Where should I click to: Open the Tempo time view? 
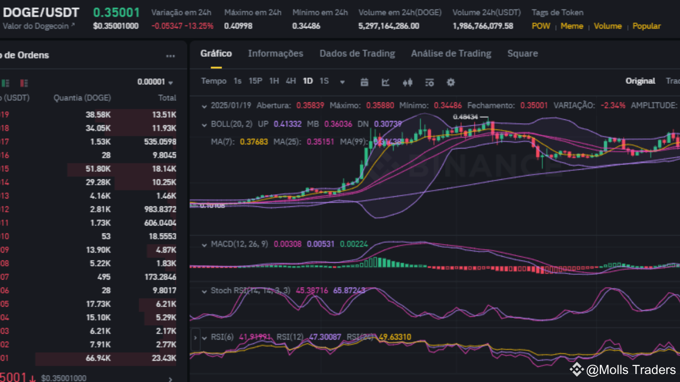(214, 81)
